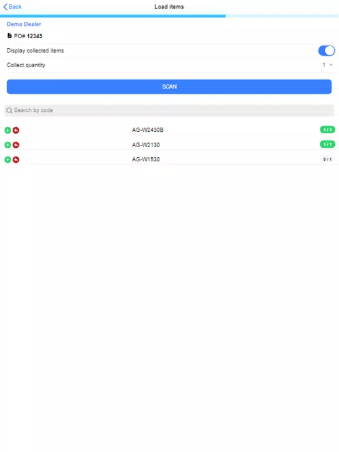Click the 0/1 badge for AG-W1530
The image size is (339, 452).
click(327, 159)
